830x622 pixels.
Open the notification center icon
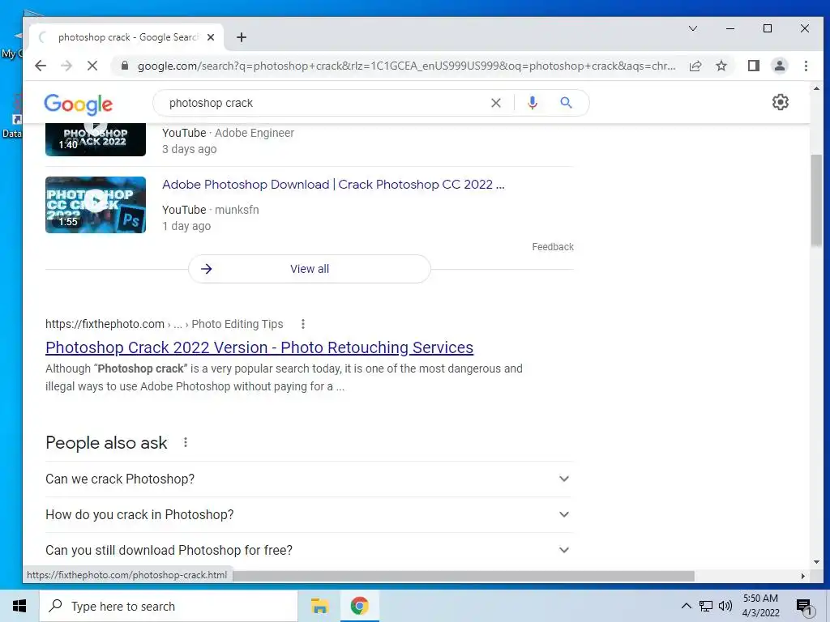point(804,607)
